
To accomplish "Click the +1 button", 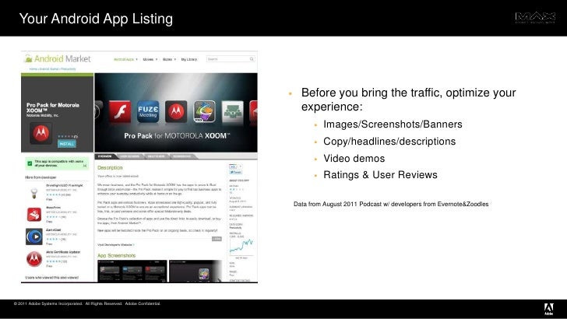I will click(233, 167).
